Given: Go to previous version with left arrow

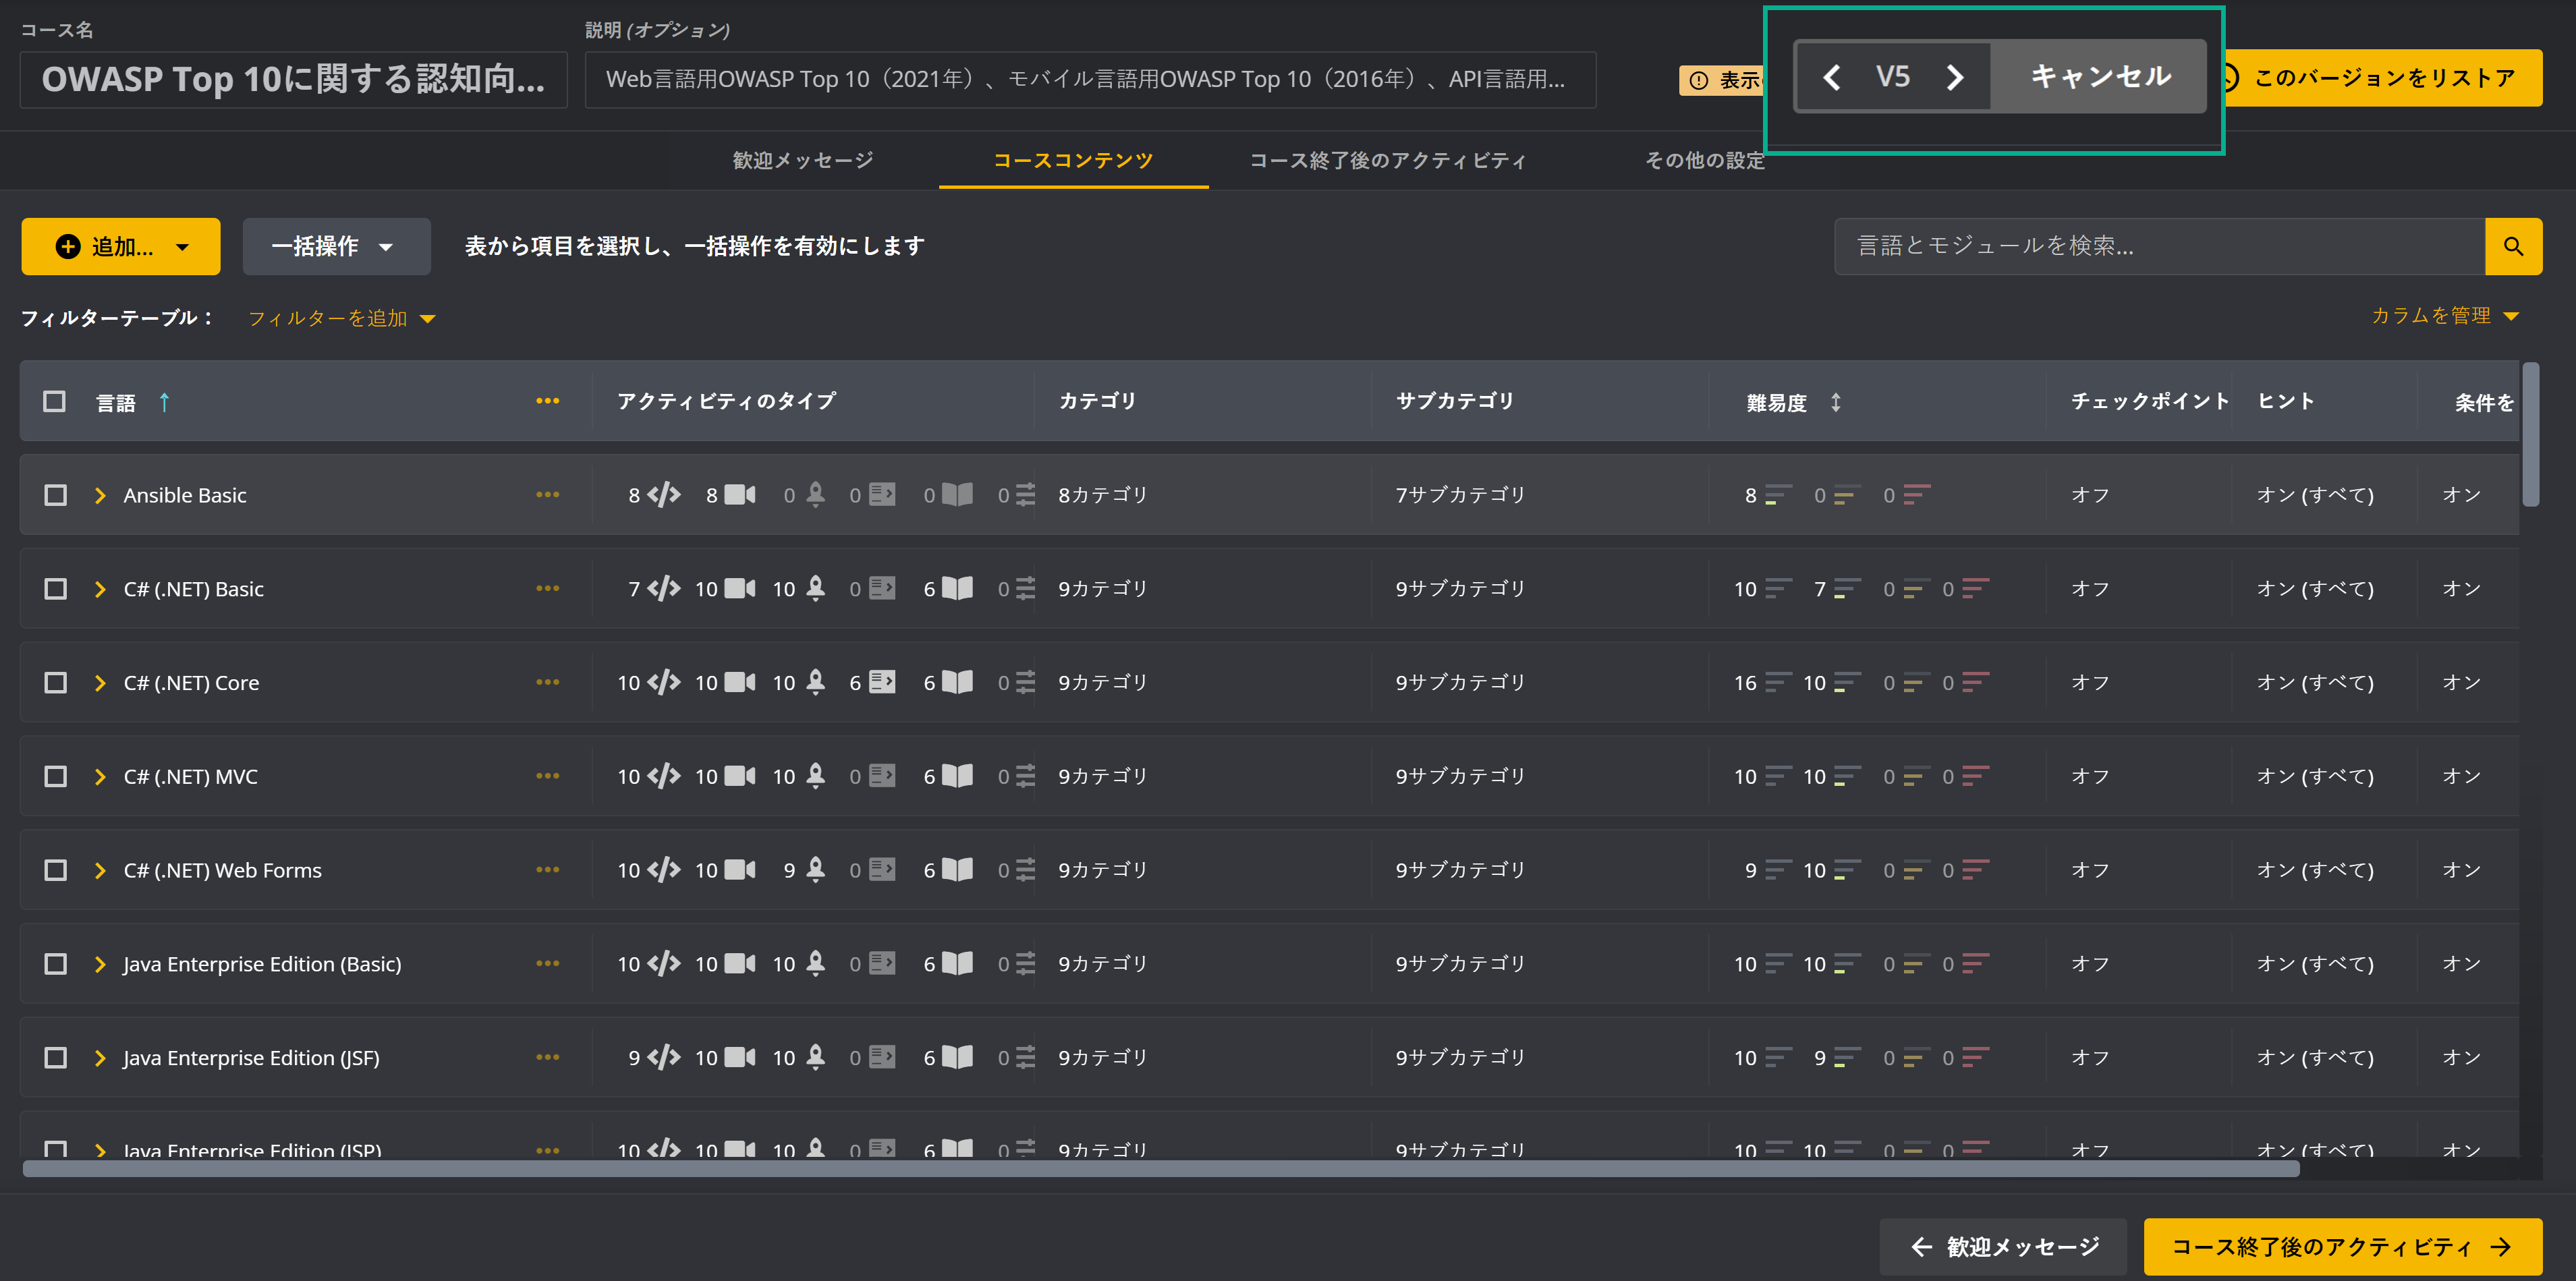Looking at the screenshot, I should (x=1831, y=77).
